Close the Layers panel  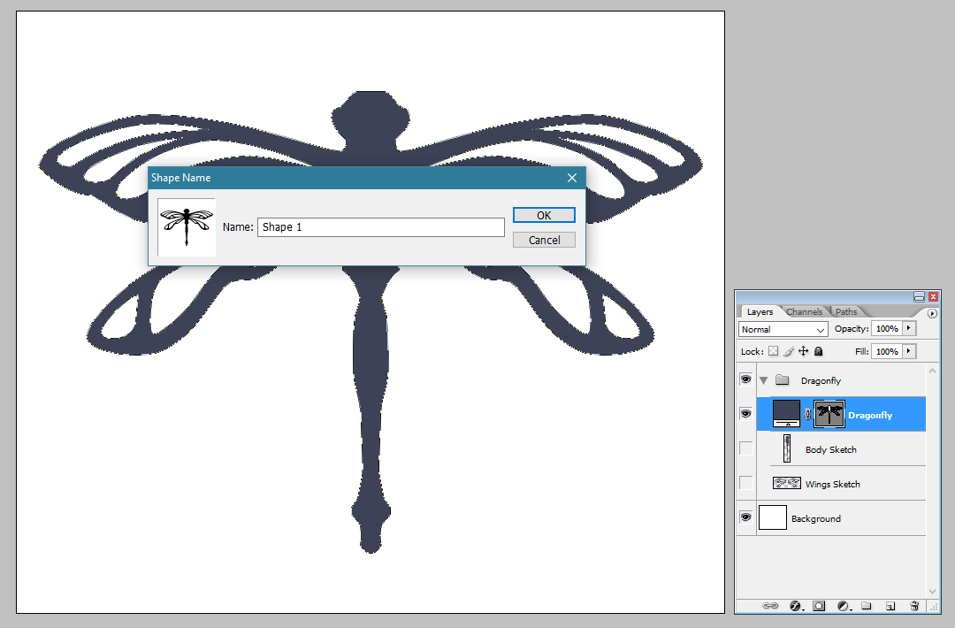pos(933,296)
